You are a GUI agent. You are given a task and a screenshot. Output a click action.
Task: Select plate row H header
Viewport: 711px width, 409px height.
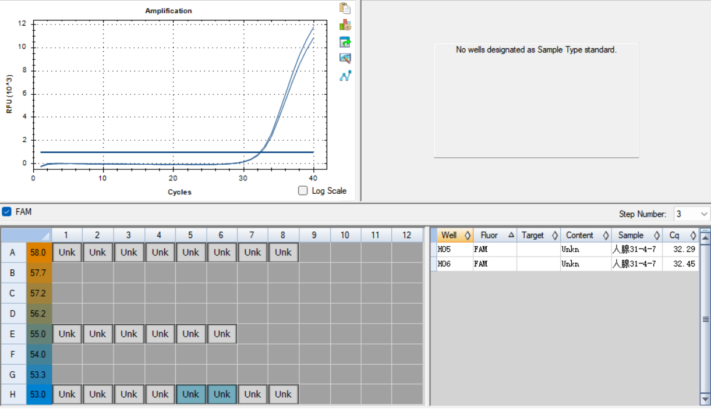pos(13,394)
